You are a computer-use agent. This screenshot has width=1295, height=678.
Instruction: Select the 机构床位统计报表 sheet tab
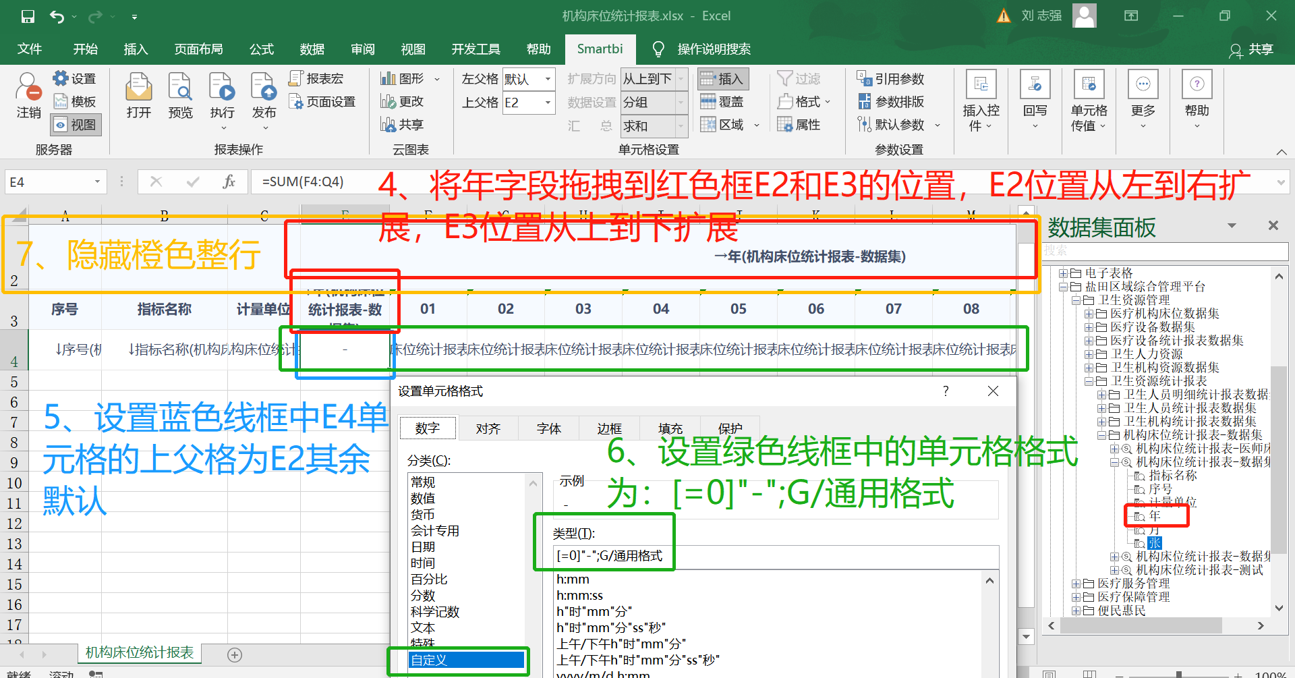139,653
